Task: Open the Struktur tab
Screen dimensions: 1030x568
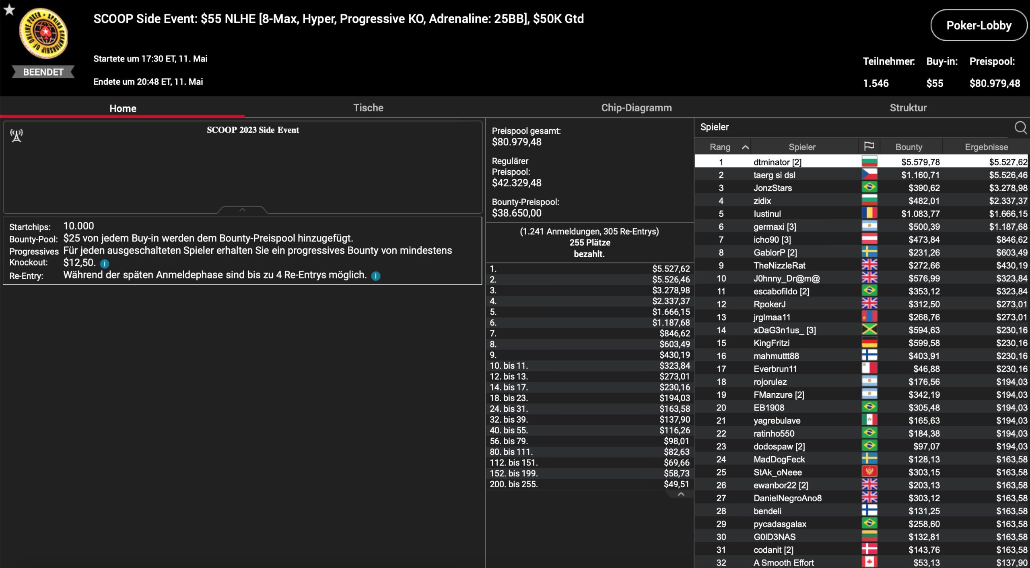Action: (x=908, y=108)
